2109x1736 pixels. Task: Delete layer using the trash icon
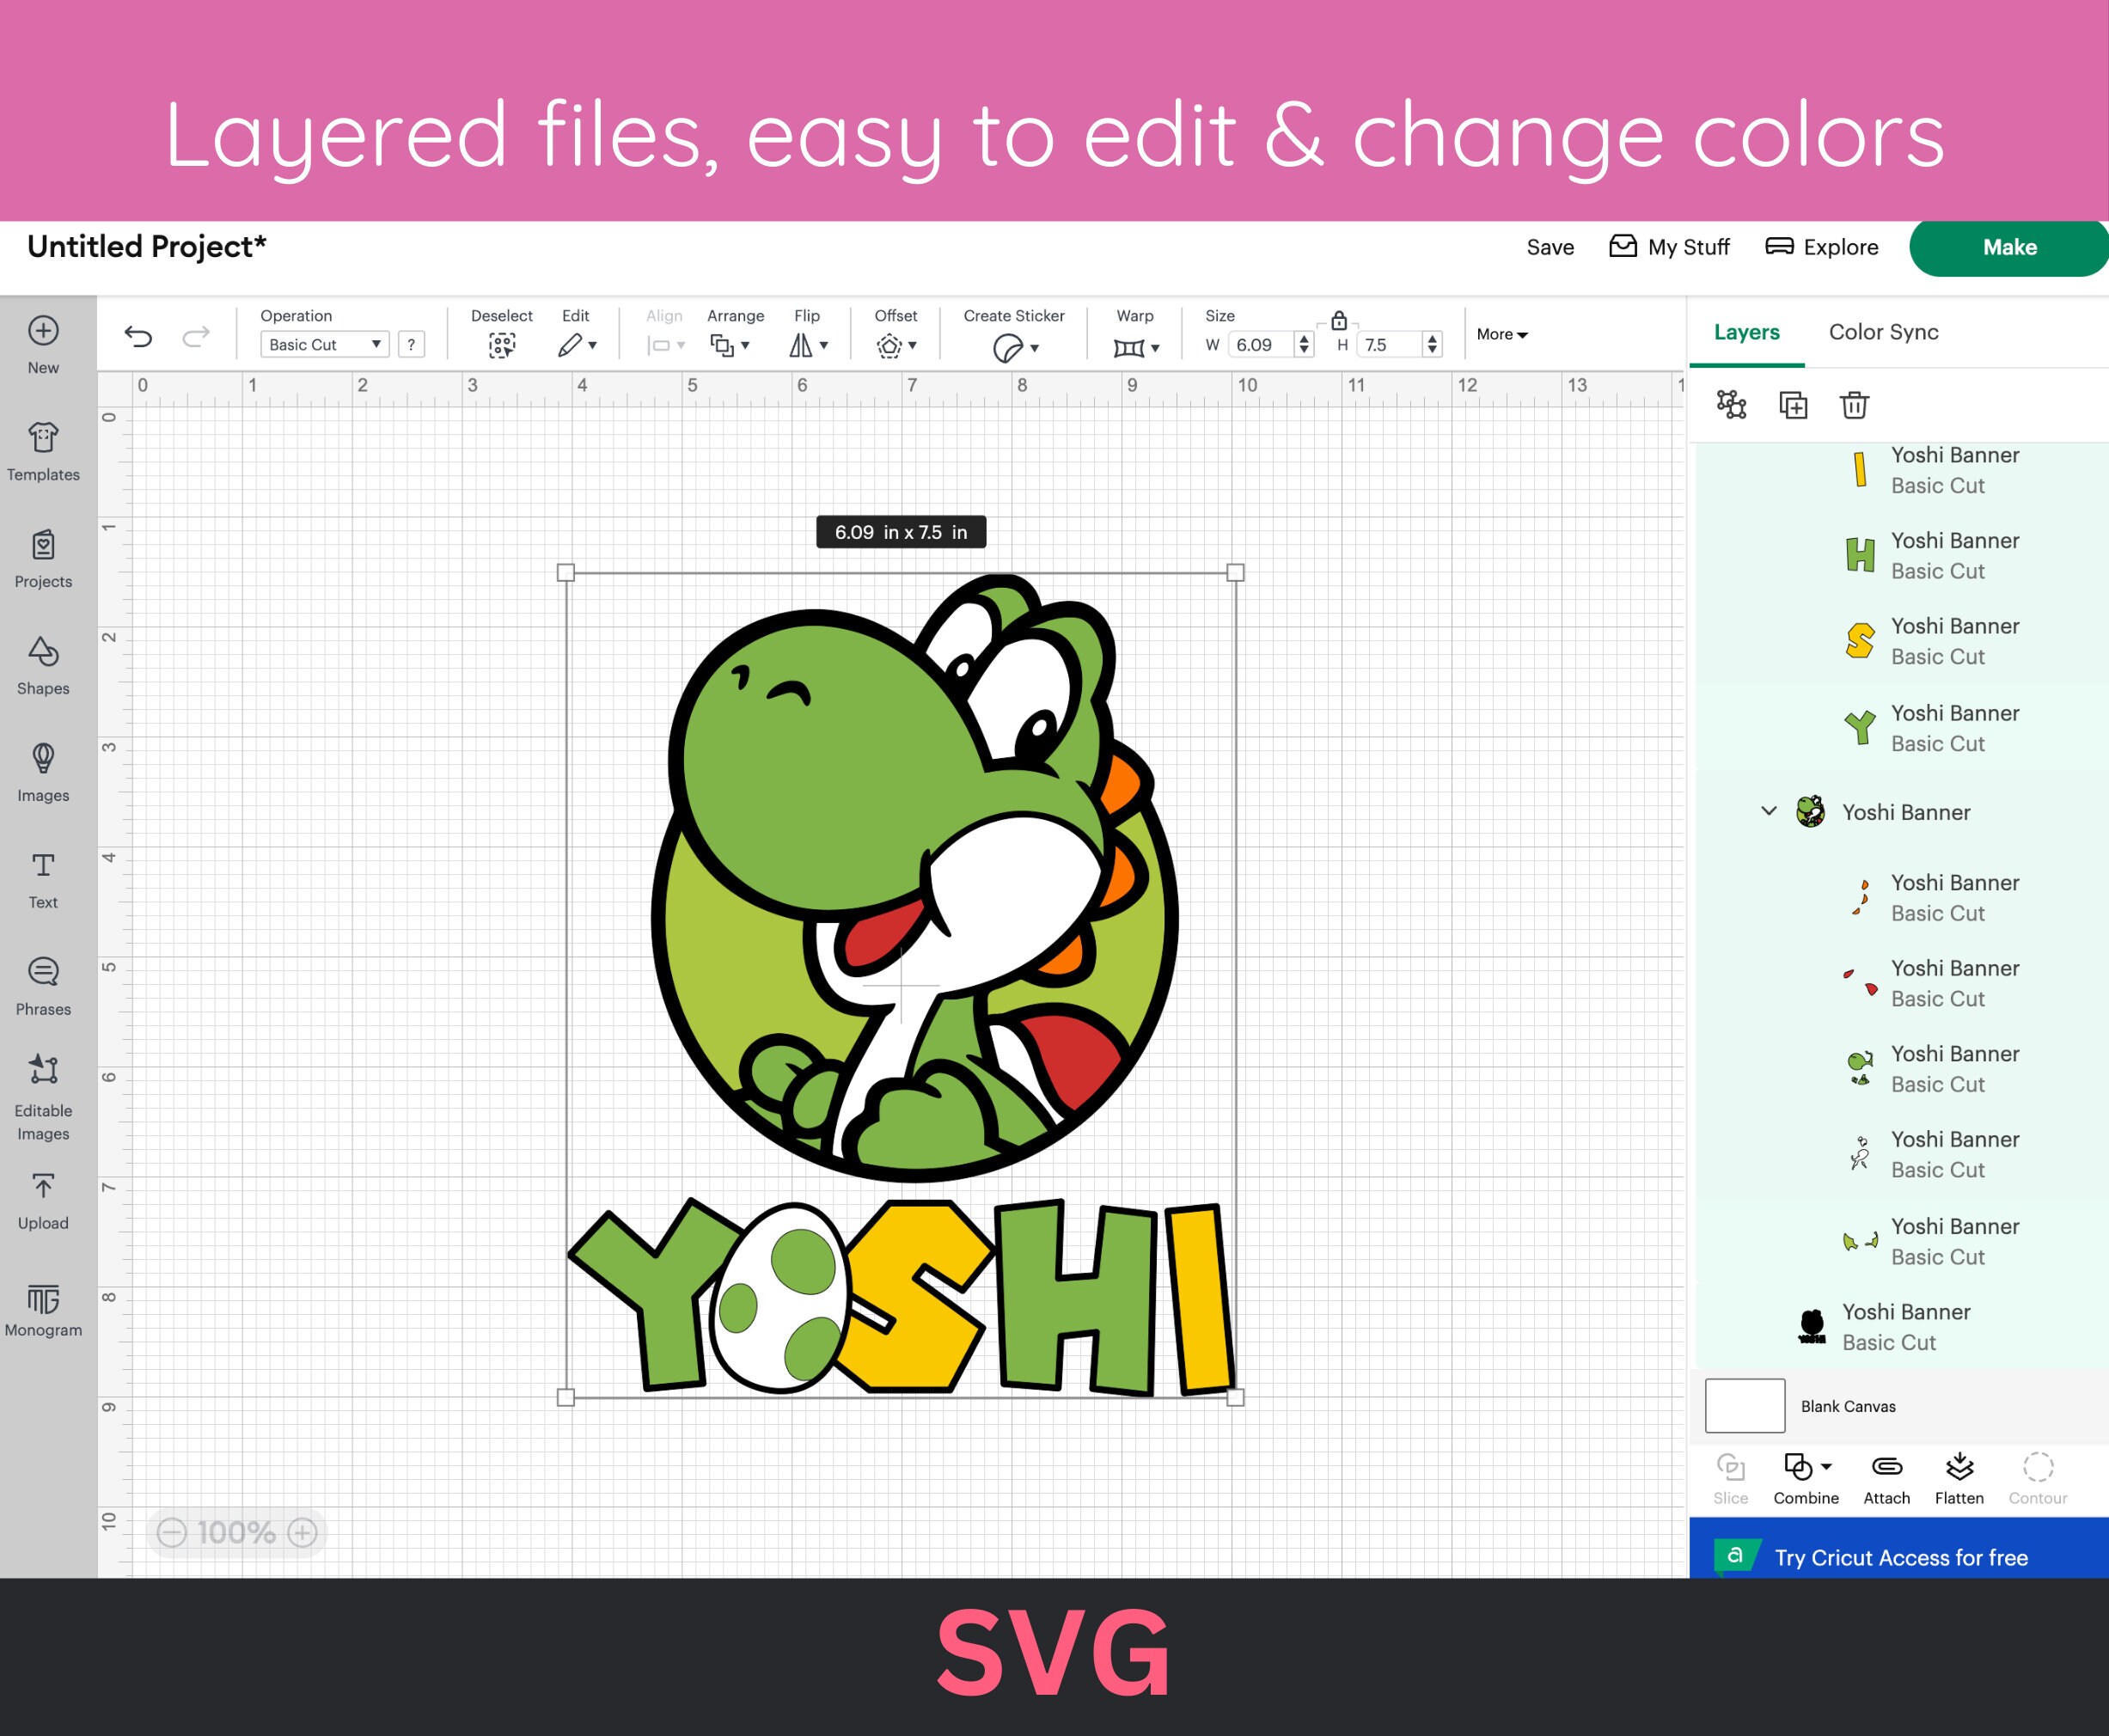(x=1855, y=406)
